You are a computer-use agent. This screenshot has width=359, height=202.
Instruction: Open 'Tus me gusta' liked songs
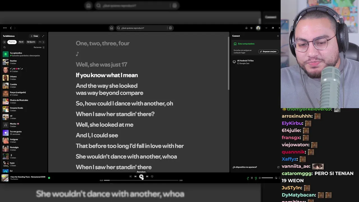24,133
